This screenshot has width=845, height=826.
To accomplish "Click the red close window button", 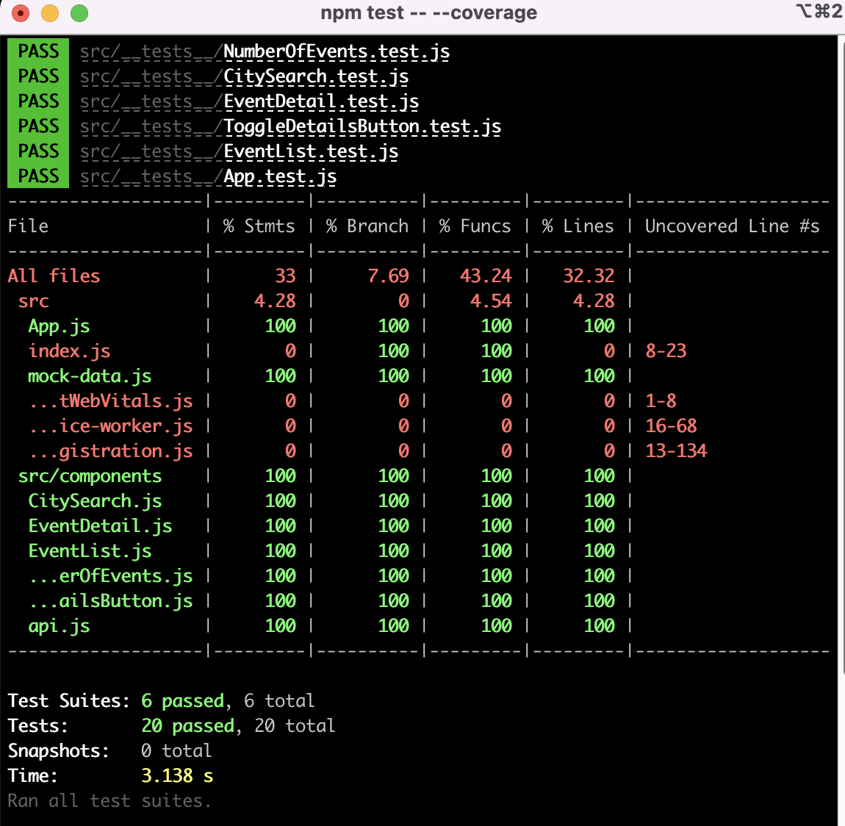I will (21, 13).
